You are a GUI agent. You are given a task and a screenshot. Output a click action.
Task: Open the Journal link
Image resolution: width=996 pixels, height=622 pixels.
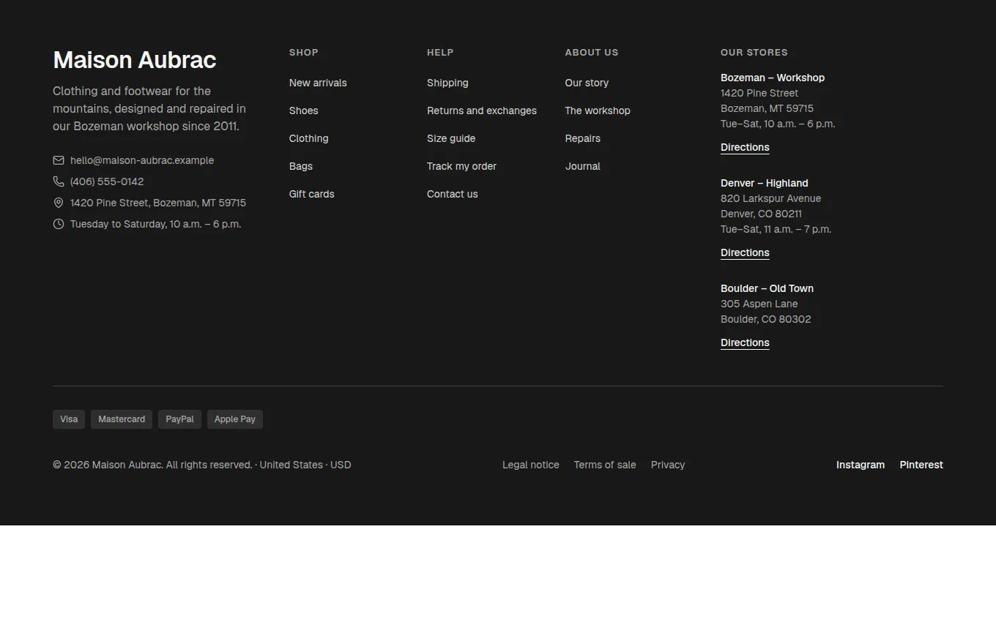click(583, 166)
